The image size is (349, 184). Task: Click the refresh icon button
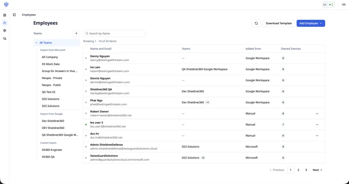[x=256, y=23]
